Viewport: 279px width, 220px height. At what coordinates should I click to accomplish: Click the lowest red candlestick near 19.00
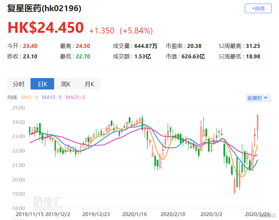click(x=234, y=186)
